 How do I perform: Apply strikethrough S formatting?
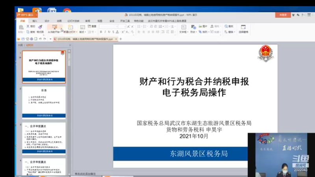(113, 32)
